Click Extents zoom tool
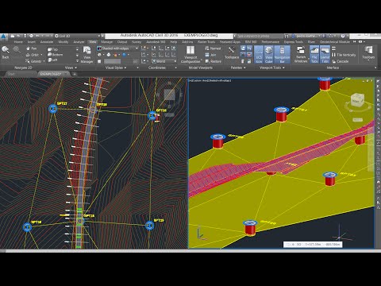 point(34,61)
